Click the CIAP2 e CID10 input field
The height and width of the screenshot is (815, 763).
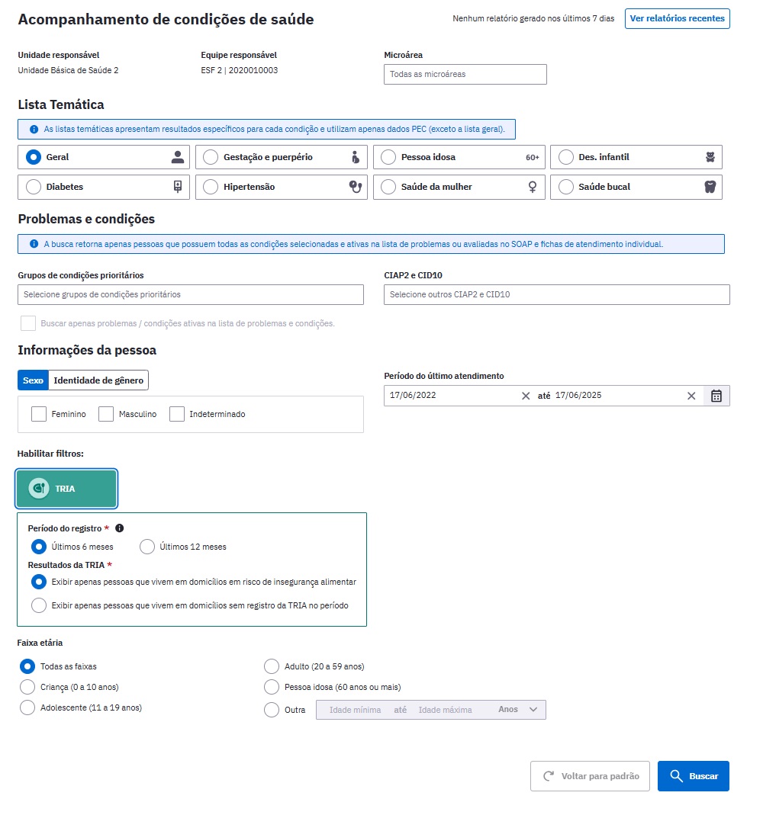pyautogui.click(x=556, y=295)
